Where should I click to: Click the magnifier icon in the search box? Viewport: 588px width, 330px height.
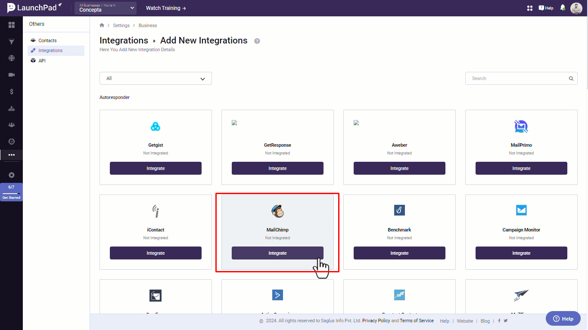click(x=571, y=78)
